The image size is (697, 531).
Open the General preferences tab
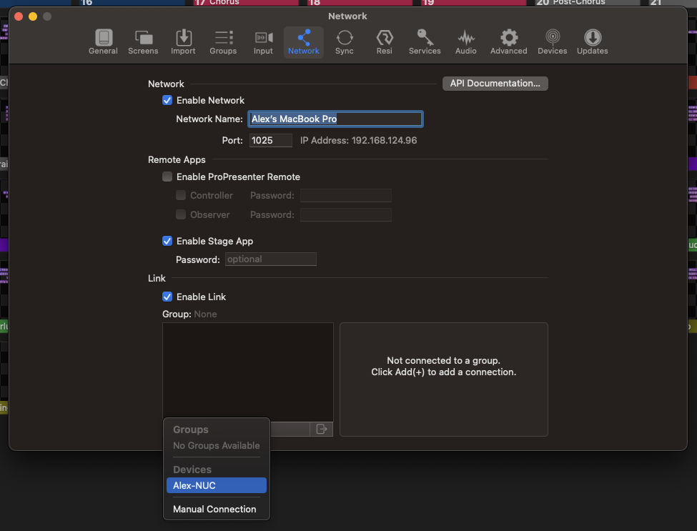(103, 42)
